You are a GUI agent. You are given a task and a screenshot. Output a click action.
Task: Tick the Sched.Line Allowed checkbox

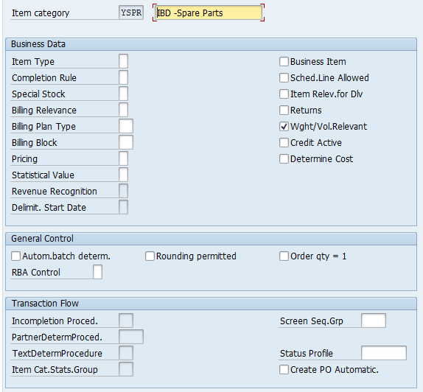click(284, 77)
